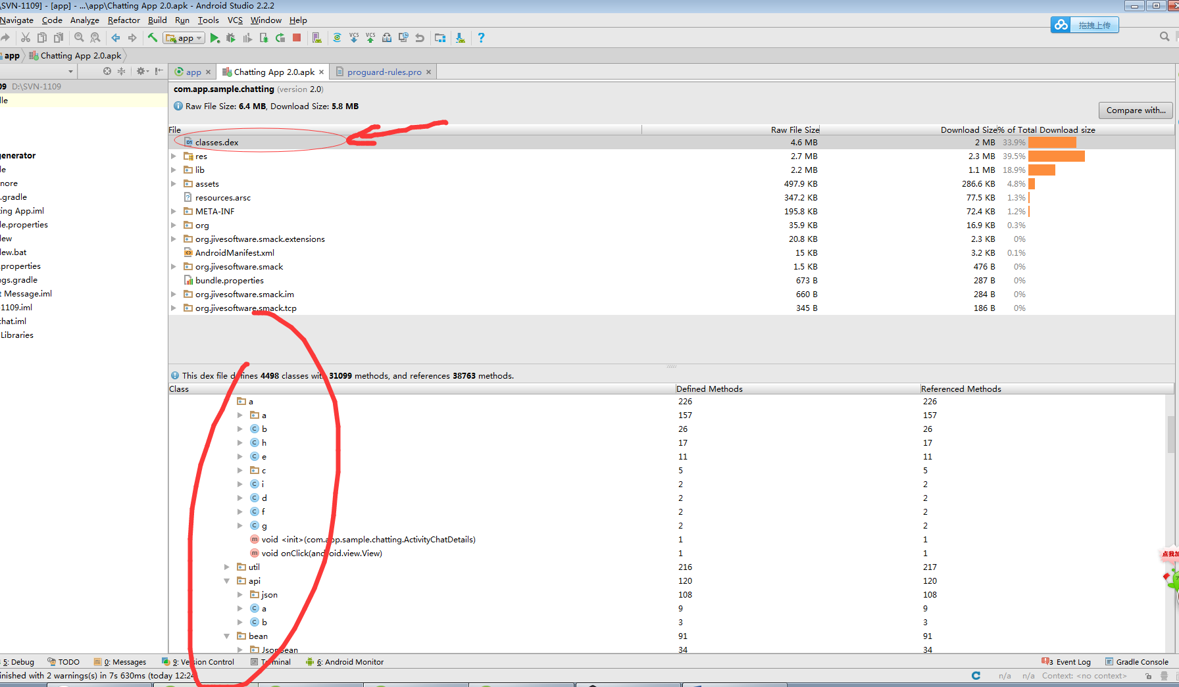Image resolution: width=1179 pixels, height=687 pixels.
Task: Click the Make Project hammer icon
Action: pos(153,37)
